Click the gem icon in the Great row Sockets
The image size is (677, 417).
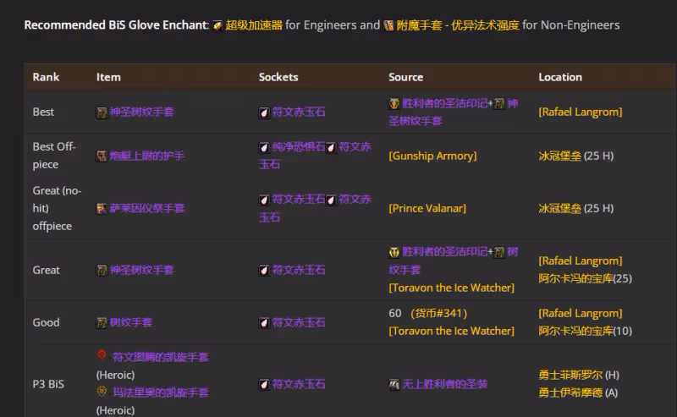pos(264,271)
